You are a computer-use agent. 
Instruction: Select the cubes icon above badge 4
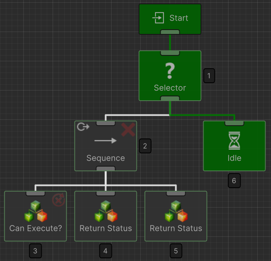(106, 211)
